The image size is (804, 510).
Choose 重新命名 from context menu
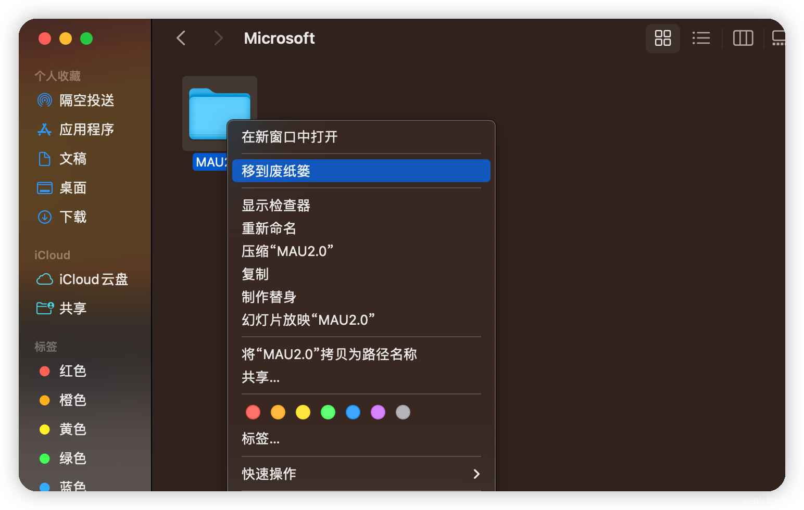coord(361,228)
